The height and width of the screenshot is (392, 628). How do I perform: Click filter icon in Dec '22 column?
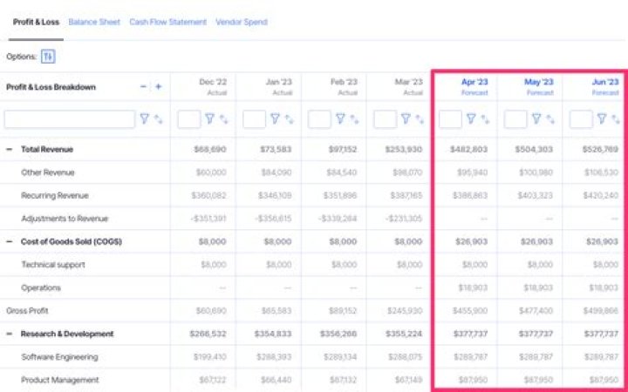point(210,118)
